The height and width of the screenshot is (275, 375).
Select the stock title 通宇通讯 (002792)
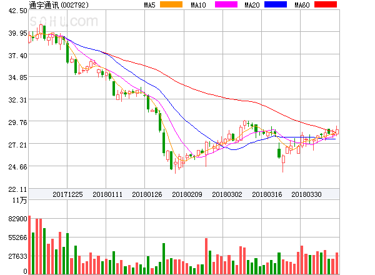[x=59, y=5]
